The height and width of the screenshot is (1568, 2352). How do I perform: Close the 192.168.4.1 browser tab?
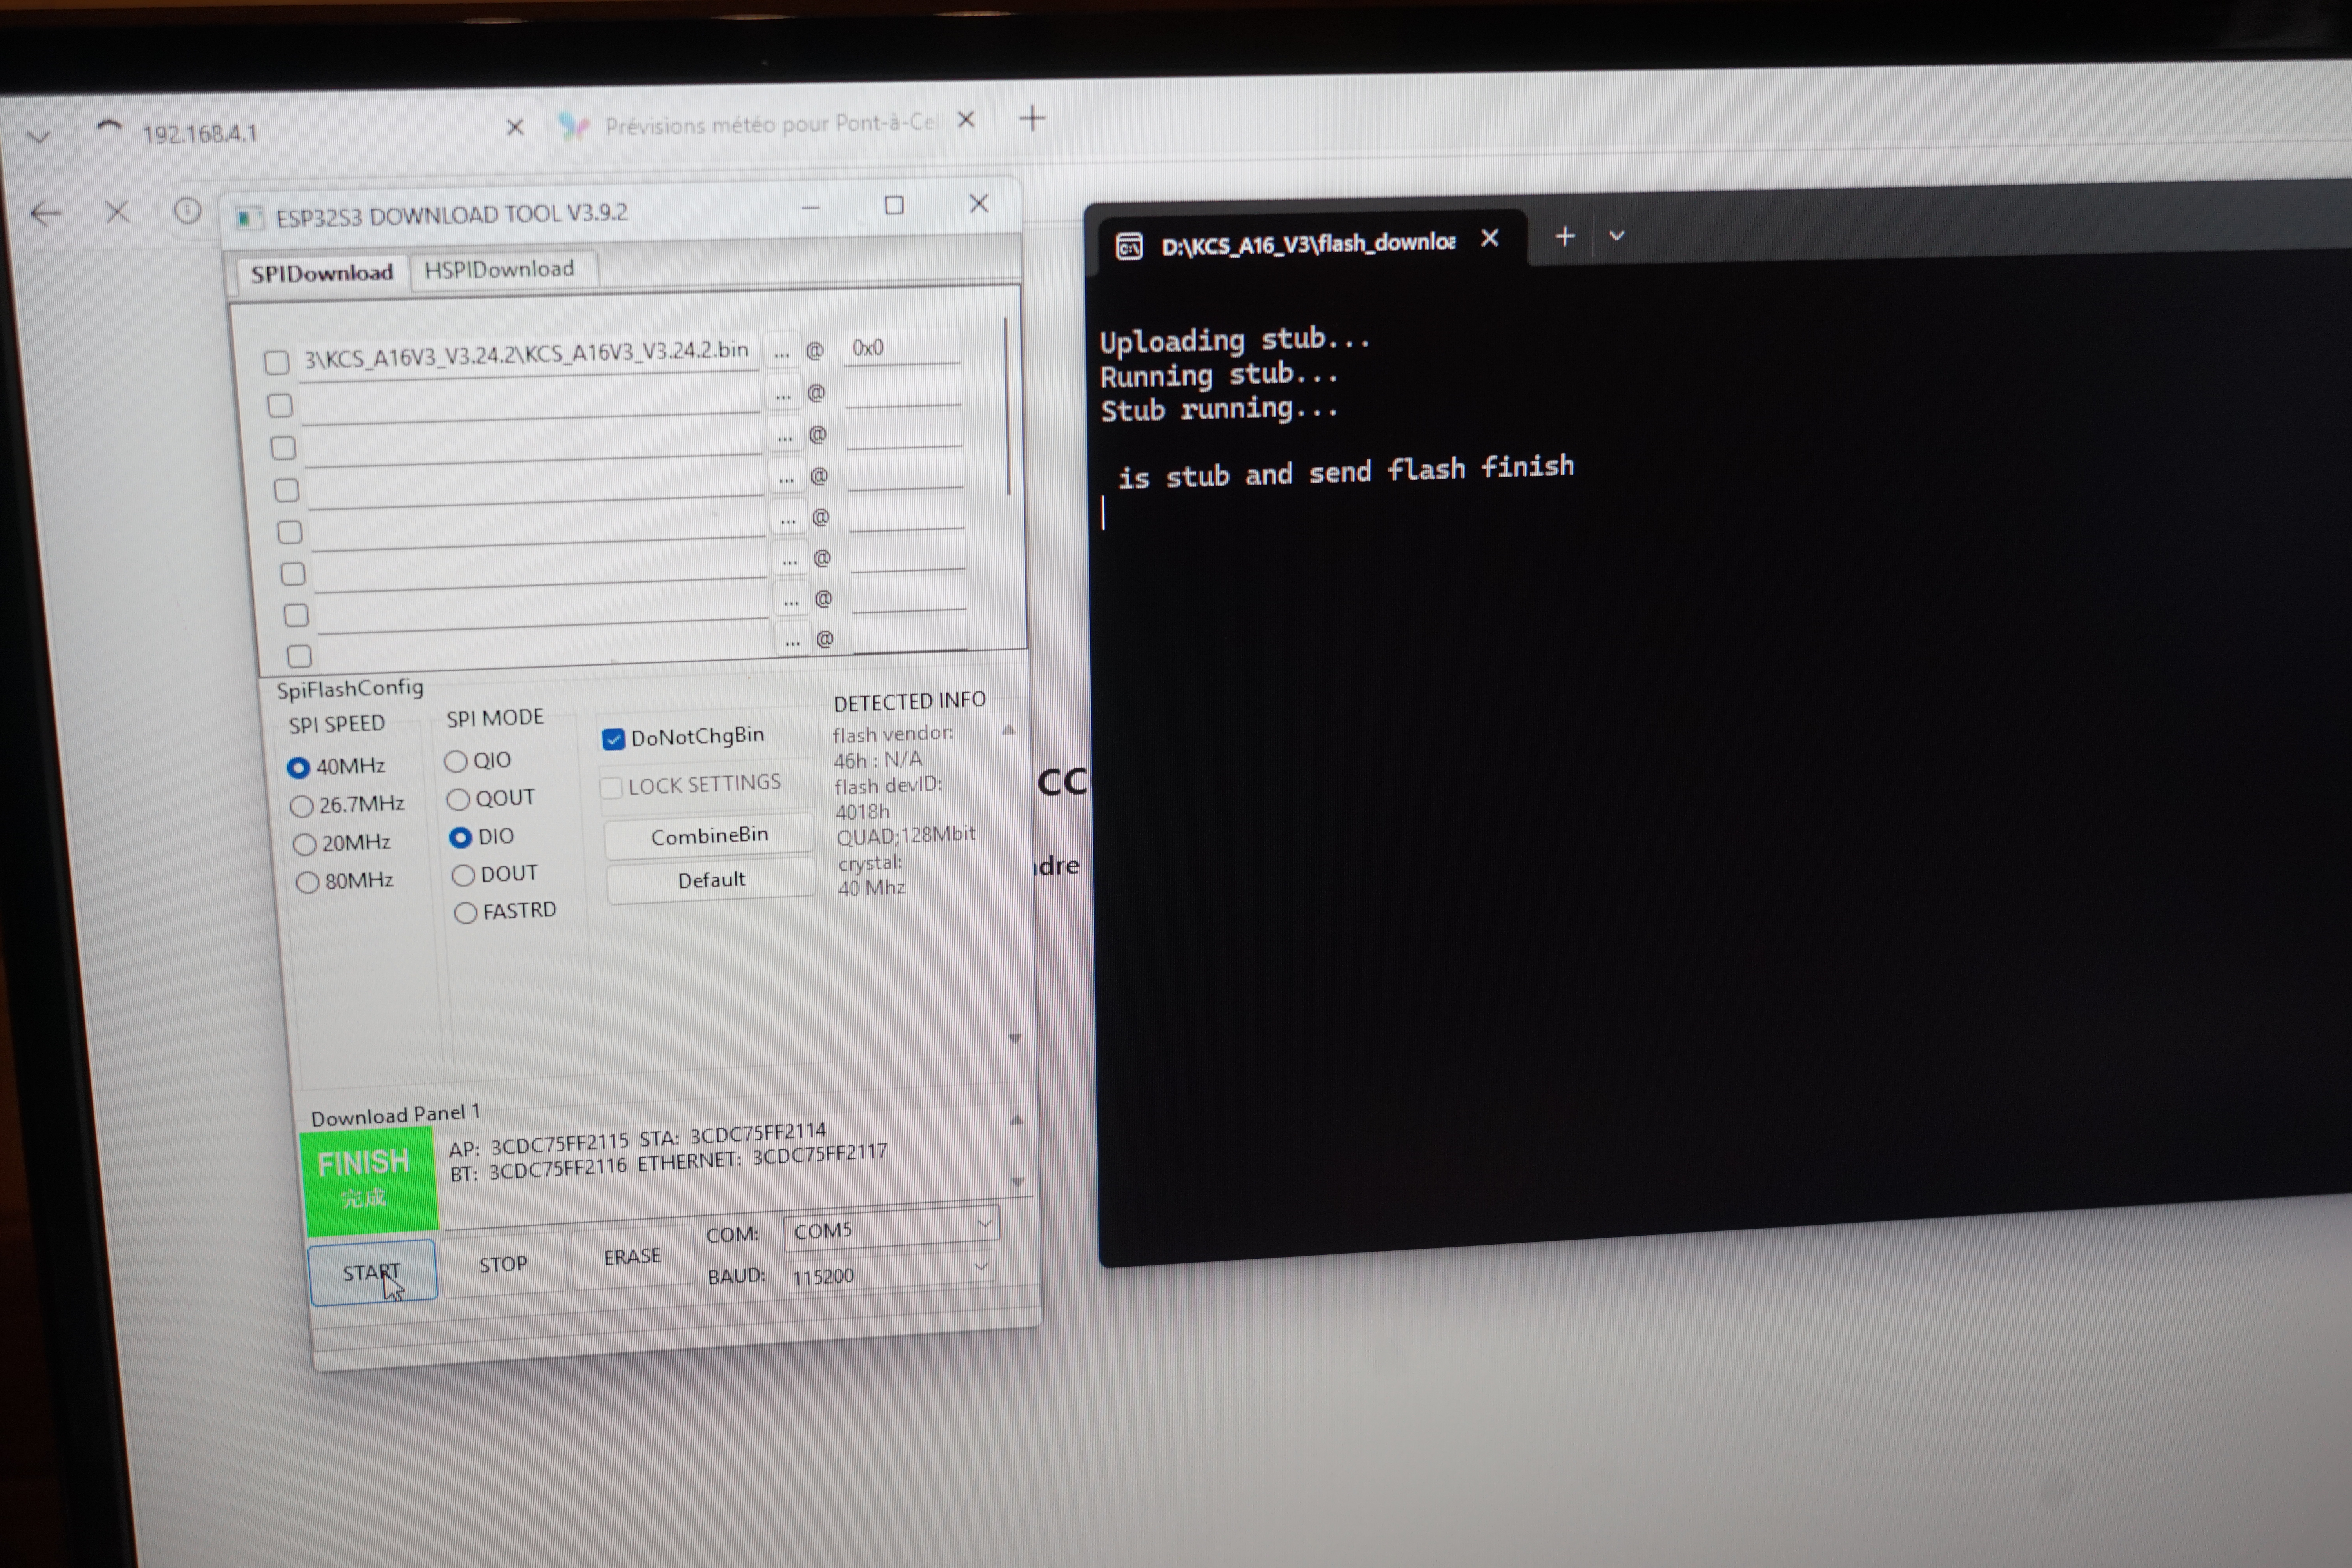tap(515, 127)
